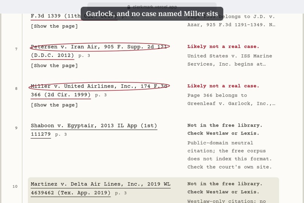Click row number 9
The width and height of the screenshot is (304, 203).
click(x=16, y=128)
